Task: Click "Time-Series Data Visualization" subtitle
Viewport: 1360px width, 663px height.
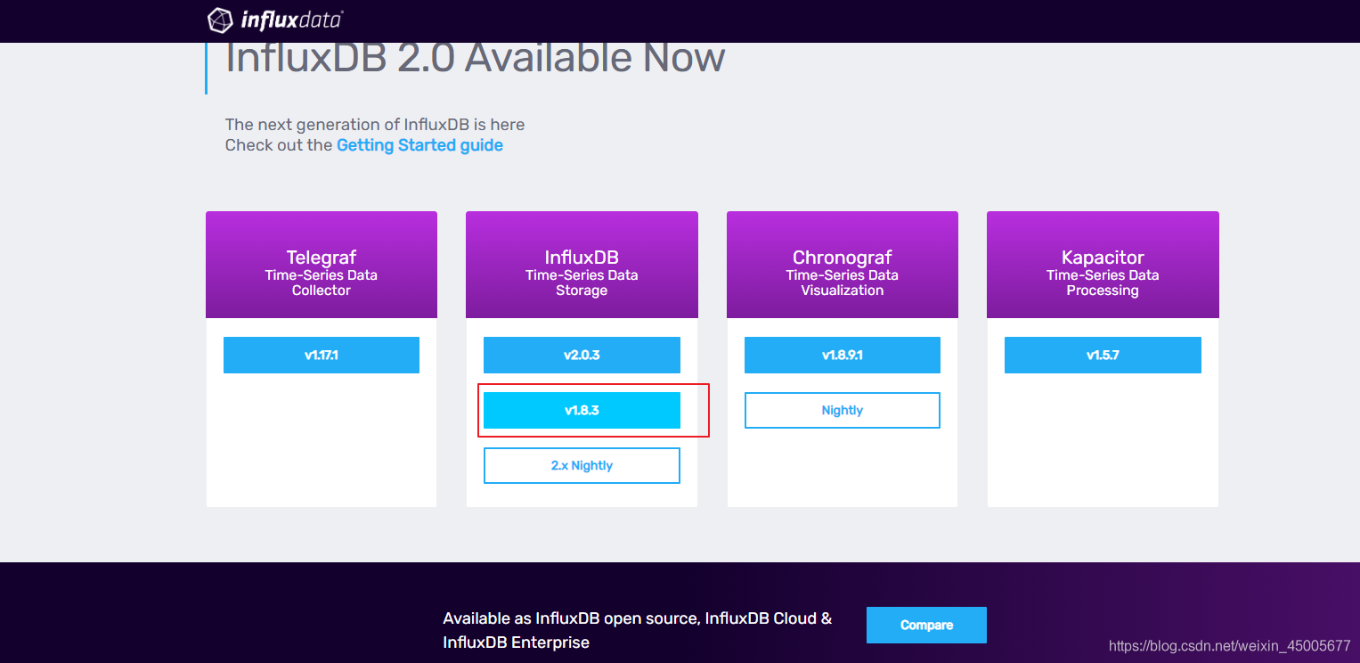Action: [x=843, y=282]
